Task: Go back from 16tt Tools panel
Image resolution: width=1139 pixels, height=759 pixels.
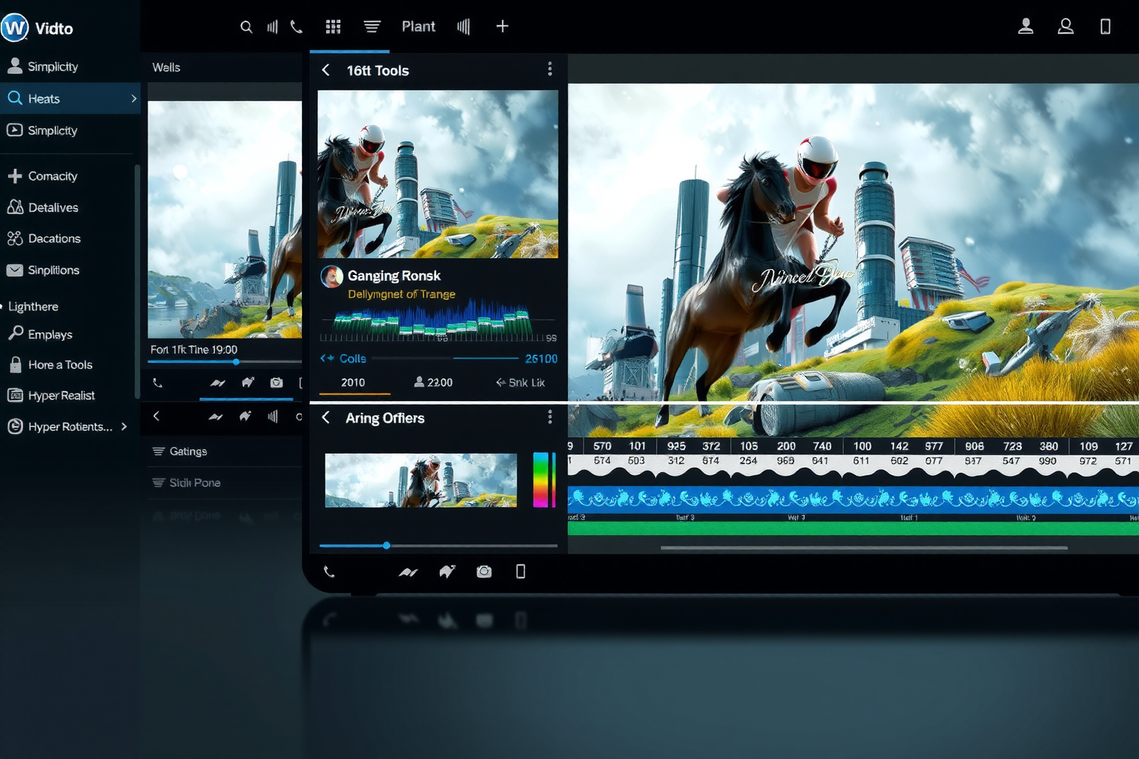Action: click(326, 70)
